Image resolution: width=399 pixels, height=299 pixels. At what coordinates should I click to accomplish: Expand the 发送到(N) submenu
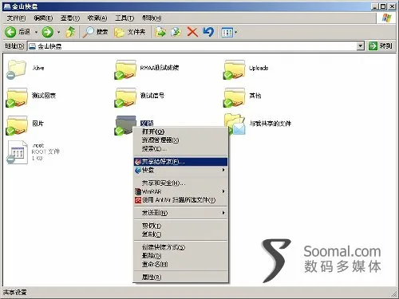223,213
